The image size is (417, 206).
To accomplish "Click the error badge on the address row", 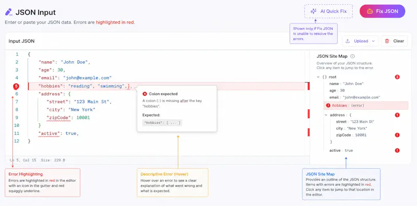I will (x=397, y=115).
